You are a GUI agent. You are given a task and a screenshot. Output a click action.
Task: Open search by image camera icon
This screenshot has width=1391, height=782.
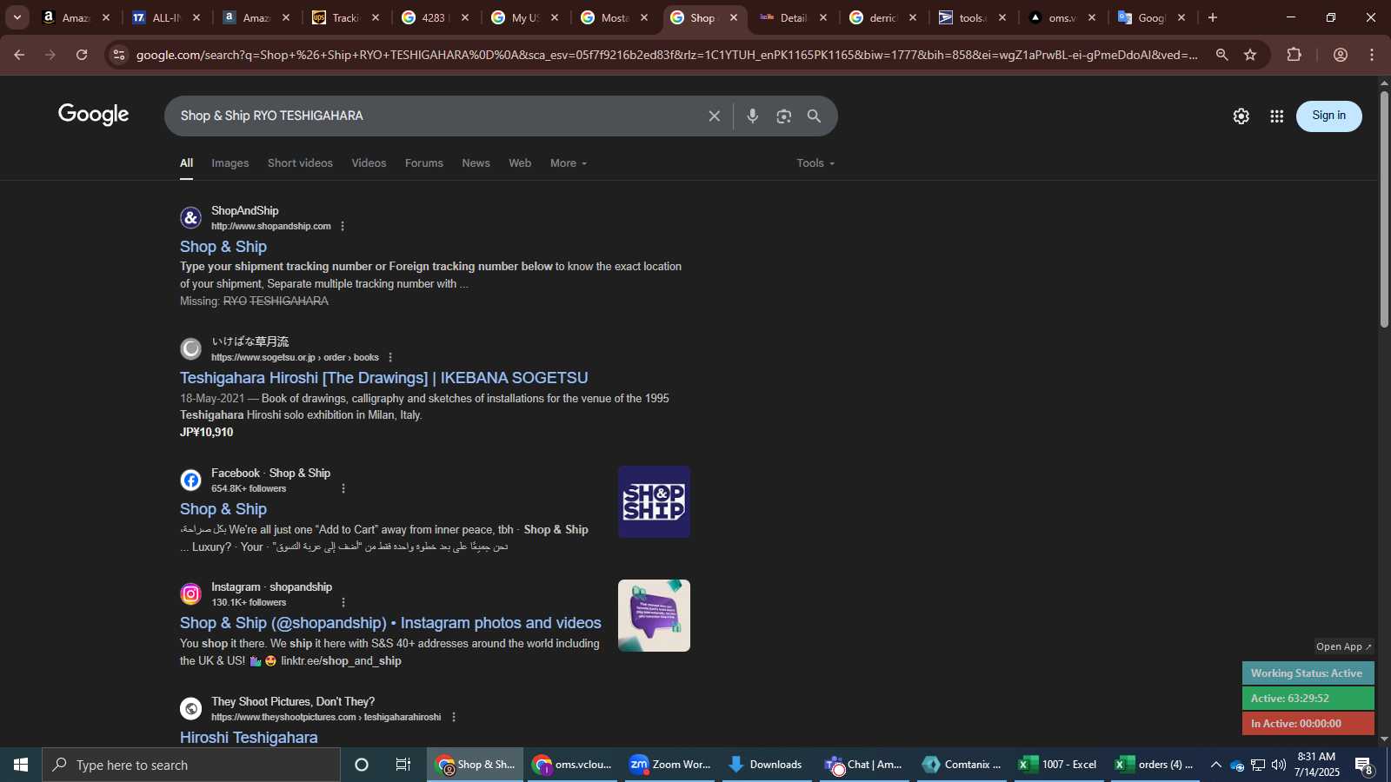point(784,116)
